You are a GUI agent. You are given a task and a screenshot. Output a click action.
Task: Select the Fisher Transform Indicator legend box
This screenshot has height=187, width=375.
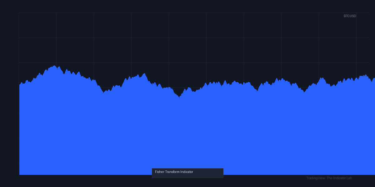pos(187,173)
